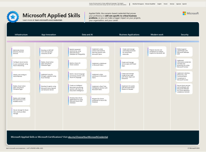Click the Applied Skills blue star badge
Image resolution: width=206 pixels, height=152 pixels.
click(13, 17)
